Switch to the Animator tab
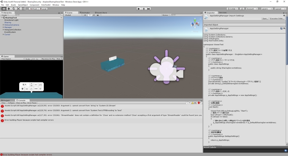The height and width of the screenshot is (156, 288). coord(85,13)
